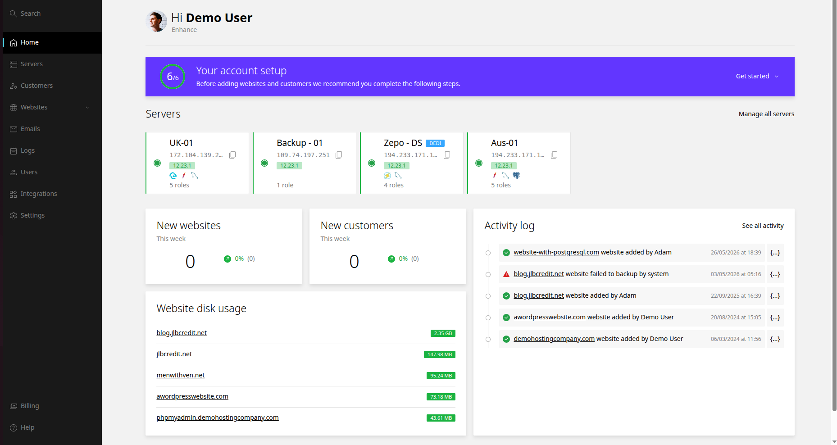Screen dimensions: 837x445
Task: Click the green status dot on Zepo - DS
Action: click(372, 163)
